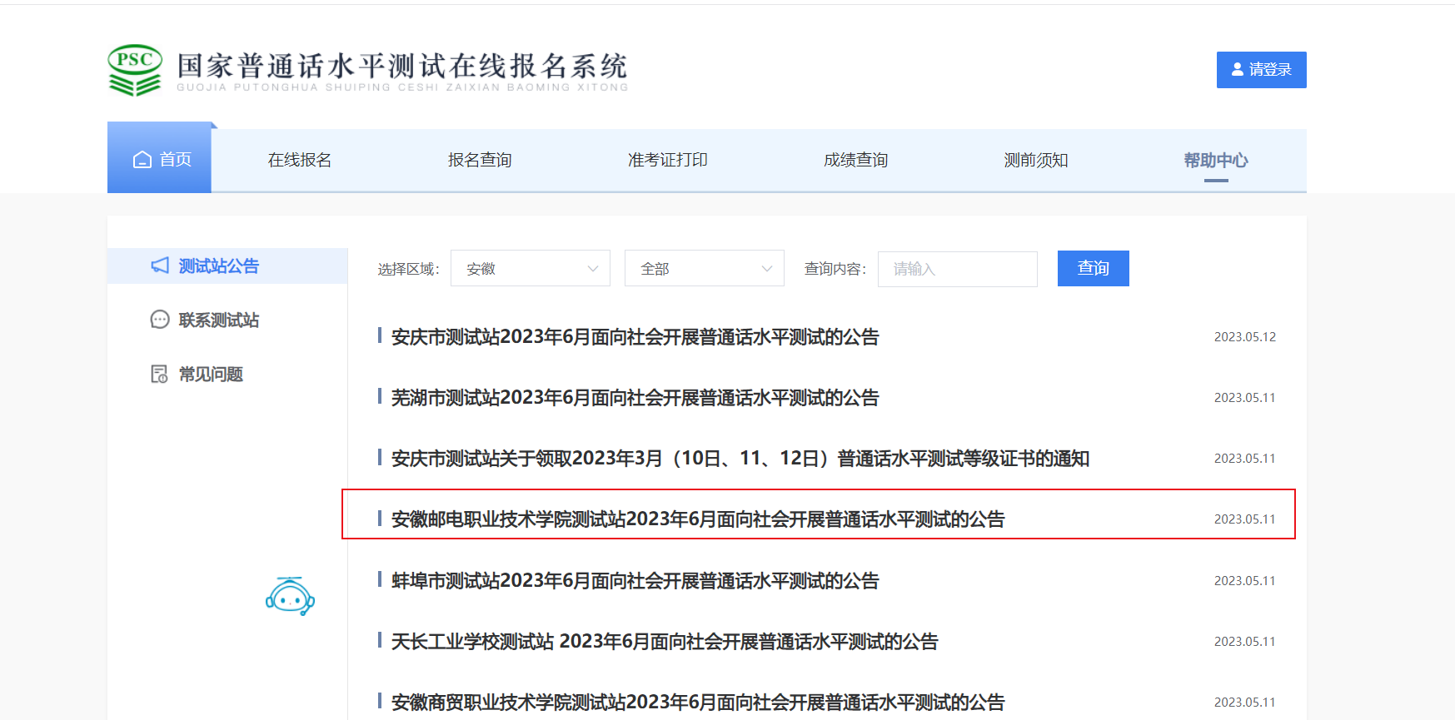Select 准考证打印 navigation tab
The height and width of the screenshot is (720, 1455).
click(x=667, y=160)
